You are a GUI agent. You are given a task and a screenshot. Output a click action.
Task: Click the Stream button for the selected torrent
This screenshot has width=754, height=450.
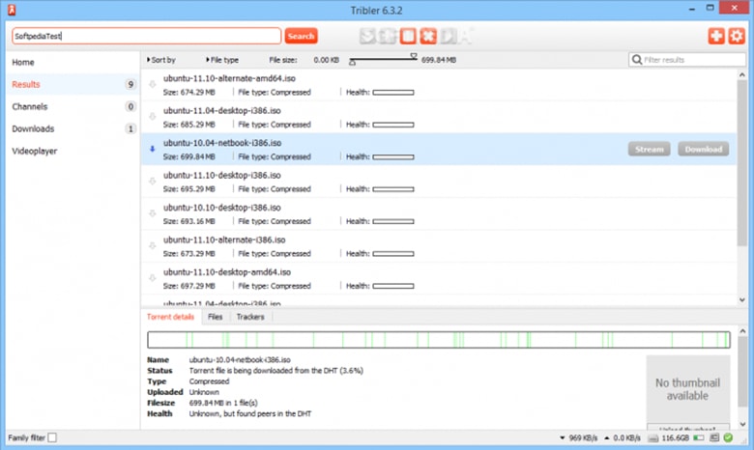pyautogui.click(x=649, y=150)
